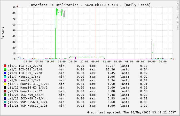180x116 pixels.
Task: Click the 02:00 x-axis time label
Action: (x=107, y=62)
